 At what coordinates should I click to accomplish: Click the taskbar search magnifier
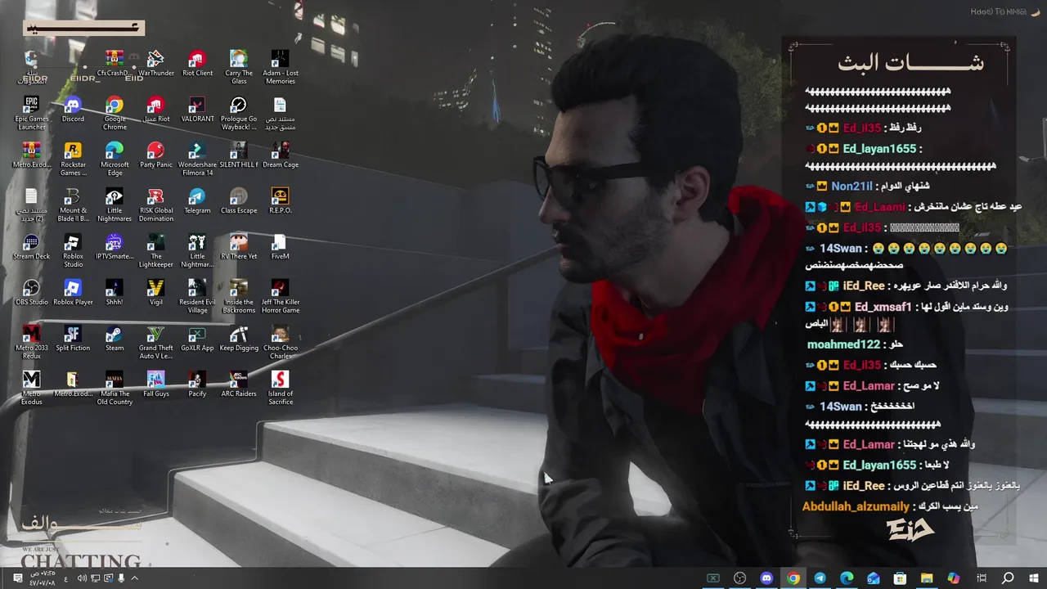click(1008, 578)
